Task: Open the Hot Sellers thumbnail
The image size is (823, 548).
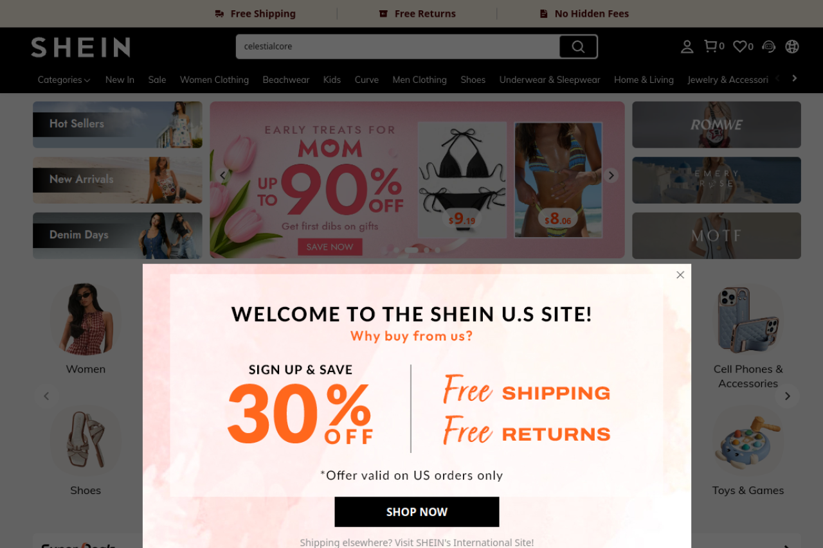Action: [x=118, y=125]
